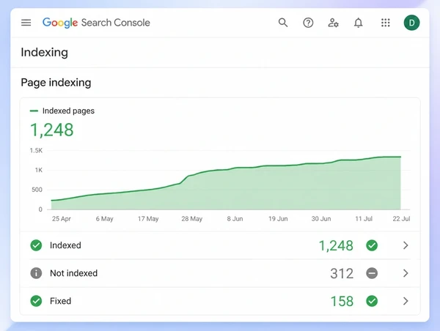
Task: Open the notifications bell
Action: 359,23
